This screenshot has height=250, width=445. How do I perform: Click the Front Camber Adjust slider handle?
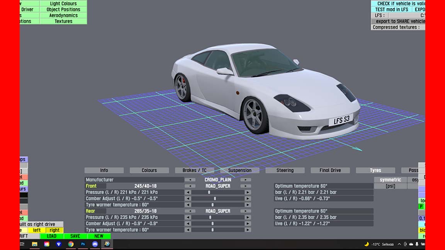(215, 198)
